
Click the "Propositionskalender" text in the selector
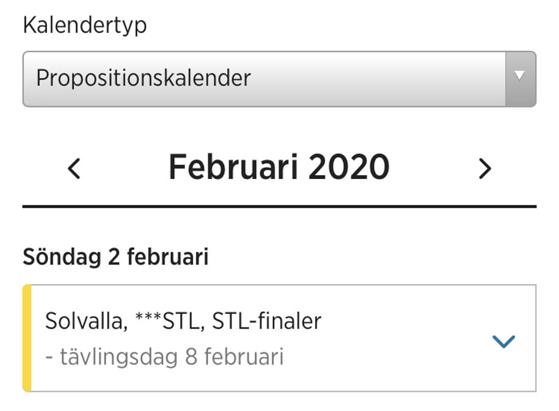pyautogui.click(x=144, y=79)
